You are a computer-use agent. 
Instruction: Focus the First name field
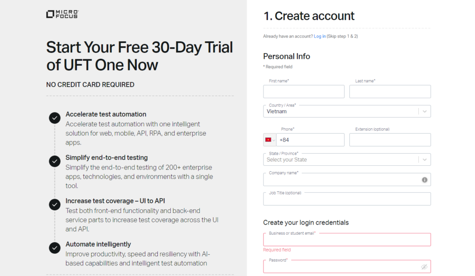coord(304,92)
